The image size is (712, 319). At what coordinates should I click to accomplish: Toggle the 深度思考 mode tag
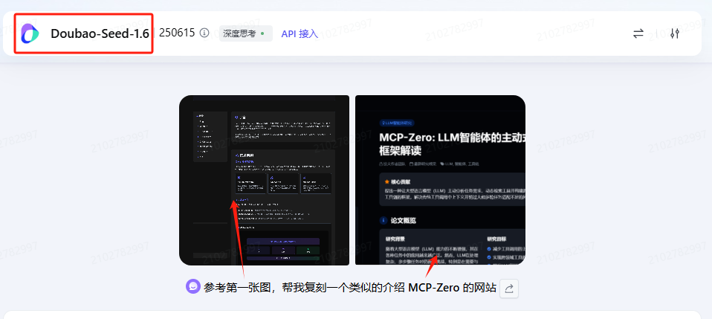(246, 33)
